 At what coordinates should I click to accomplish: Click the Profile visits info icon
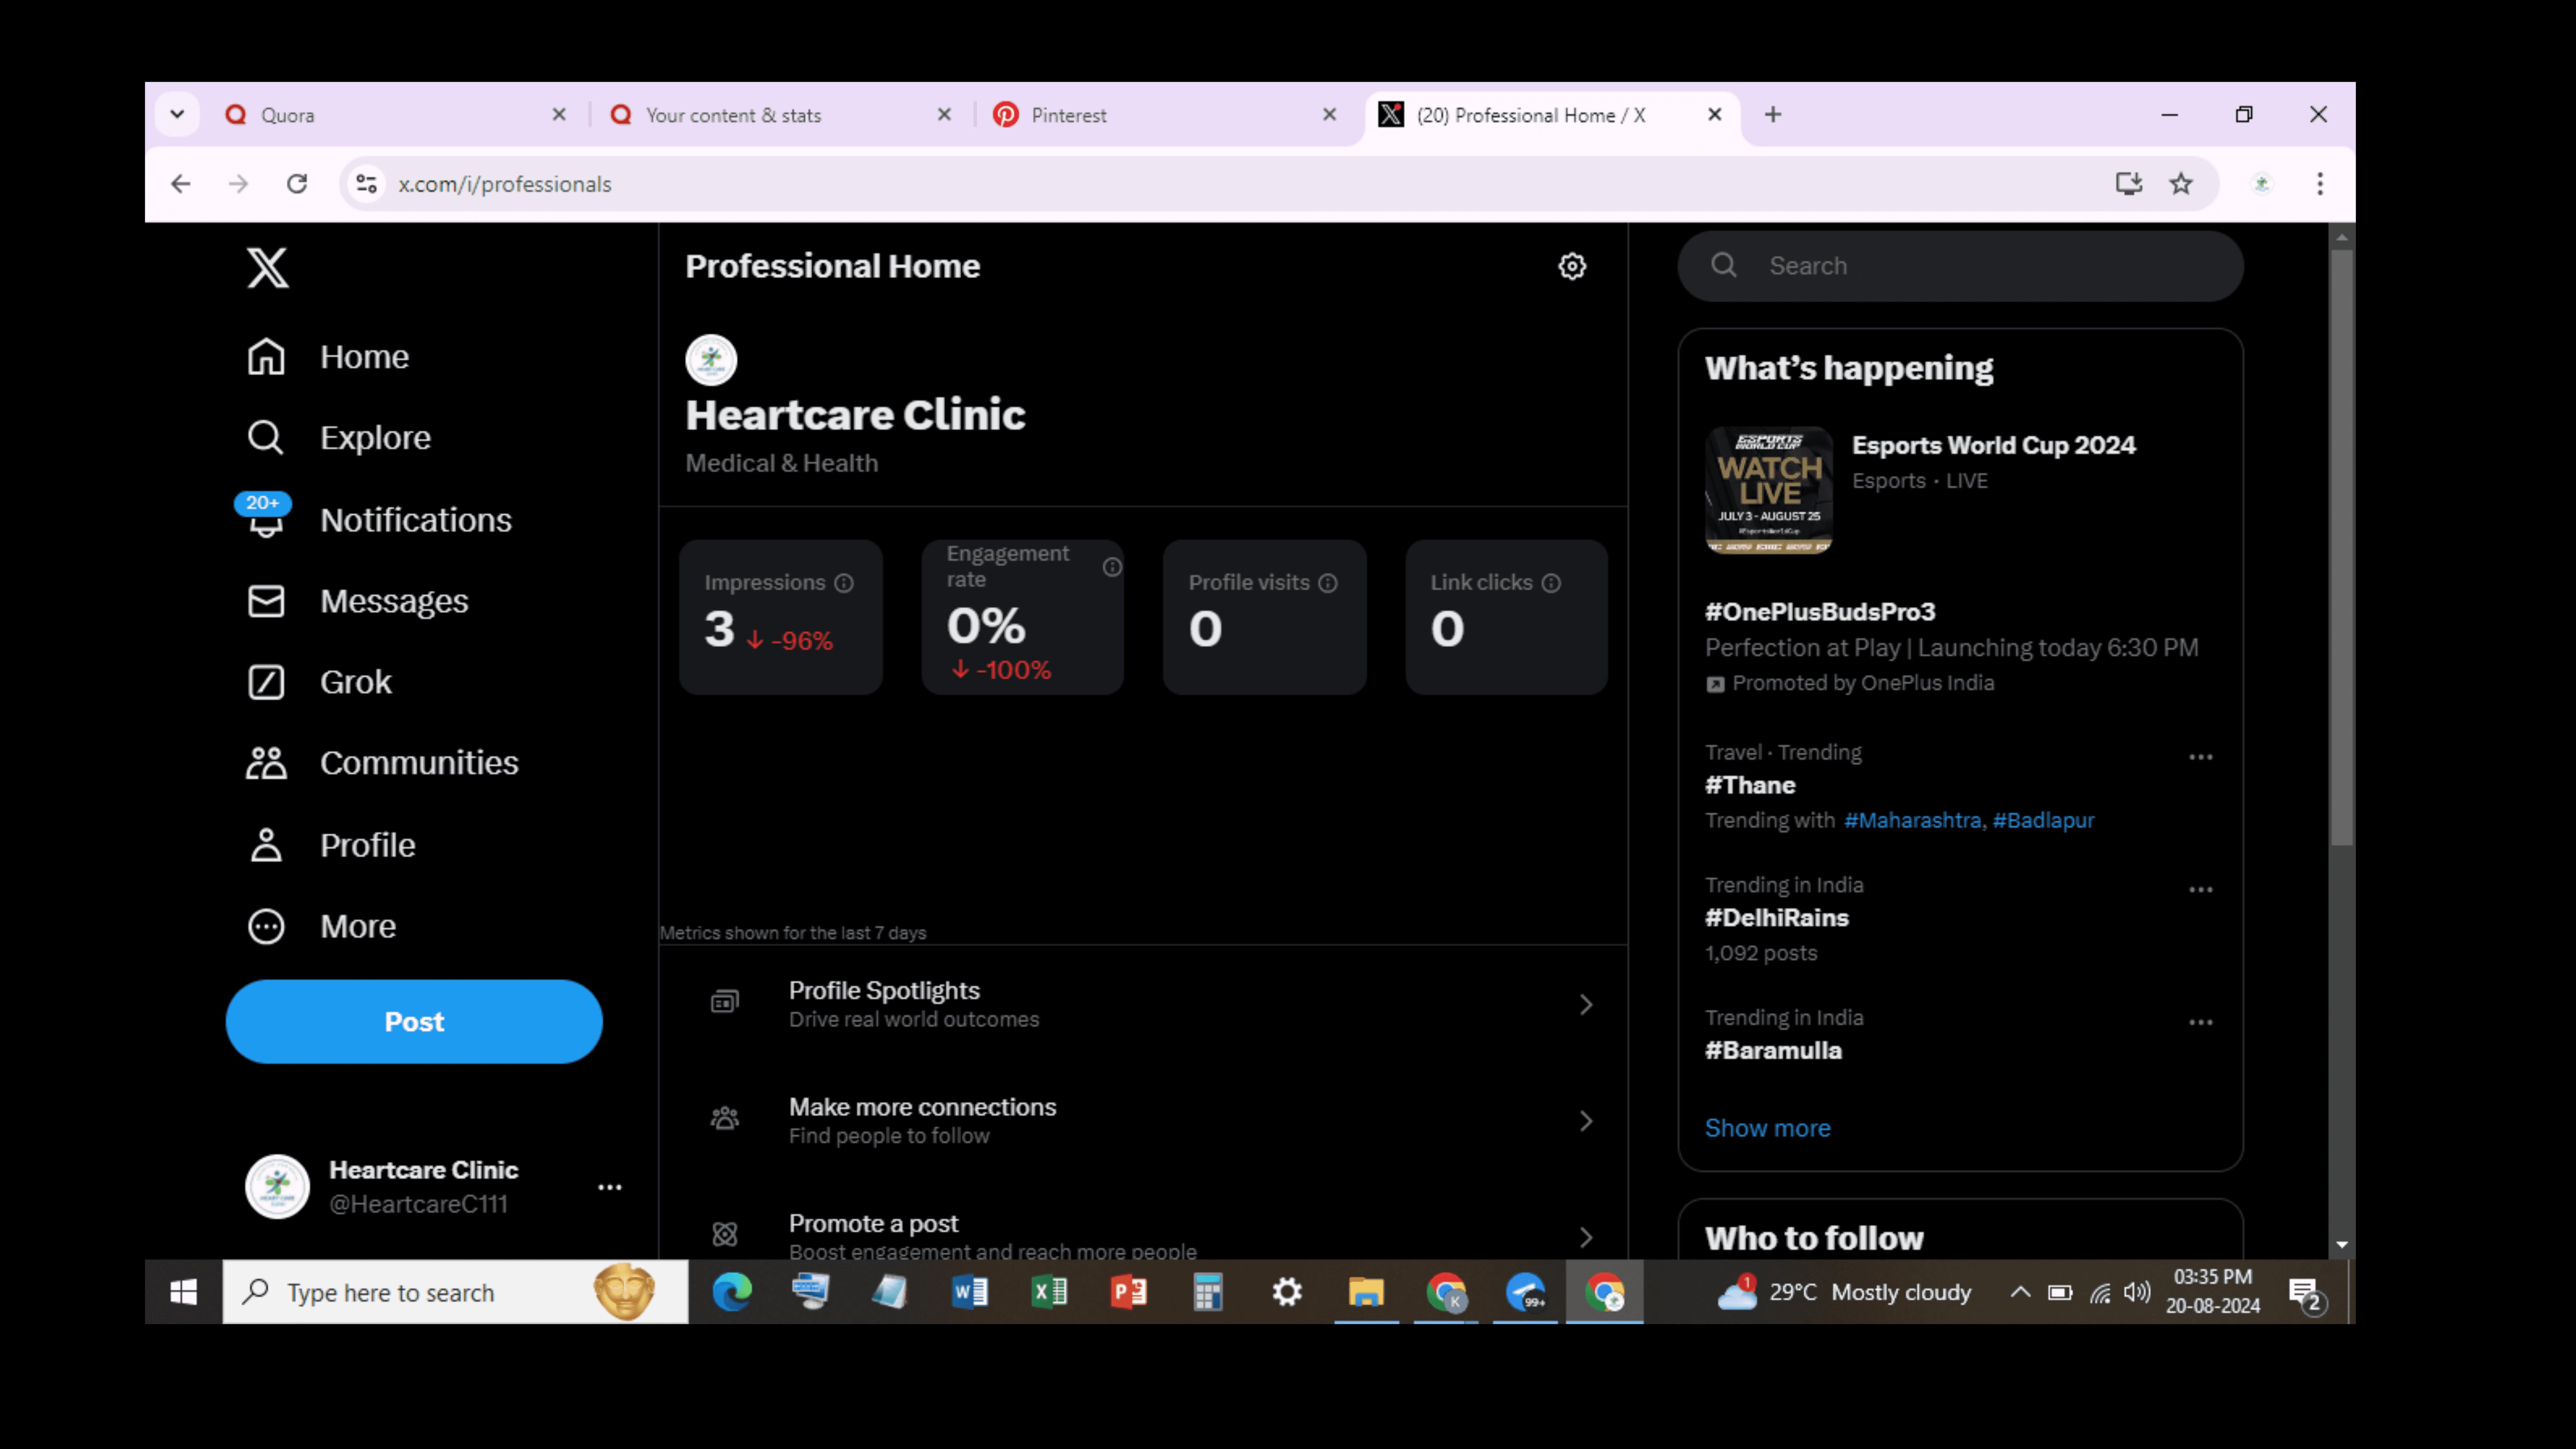tap(1328, 583)
